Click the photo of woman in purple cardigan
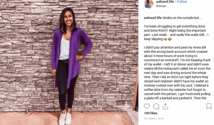Screen dimensions: 214x125 69,62
